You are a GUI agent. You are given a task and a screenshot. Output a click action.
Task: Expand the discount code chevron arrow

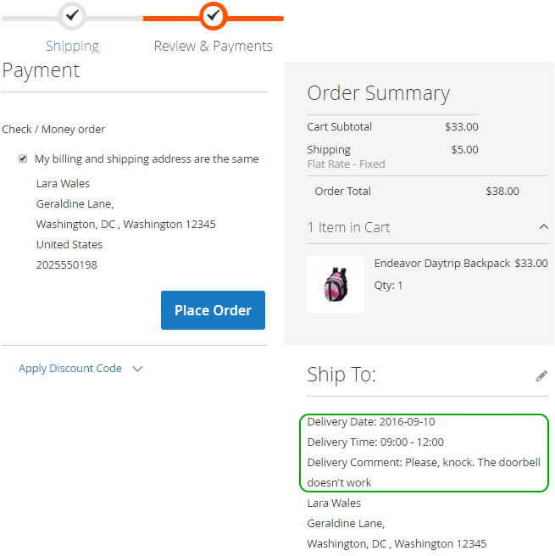138,369
